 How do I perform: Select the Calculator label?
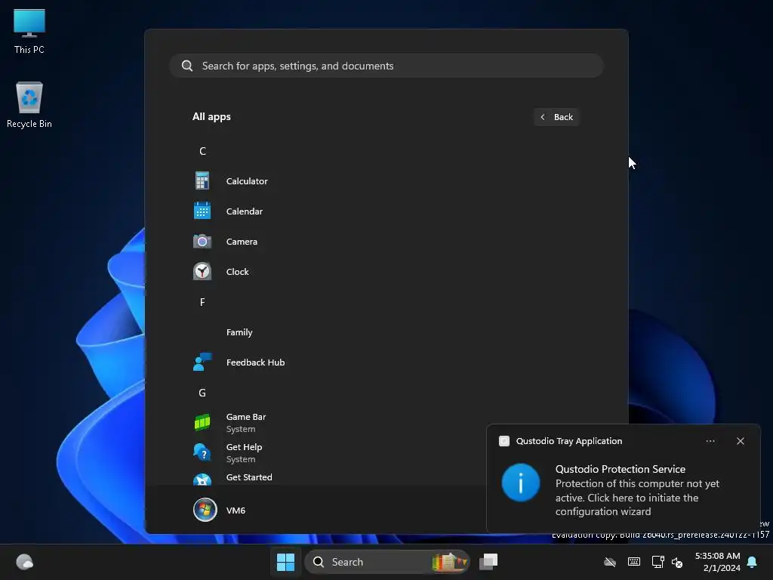point(247,181)
